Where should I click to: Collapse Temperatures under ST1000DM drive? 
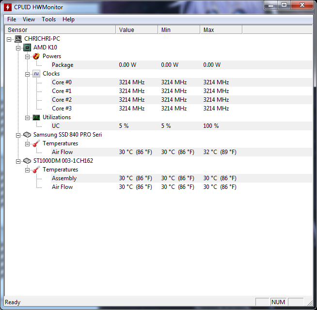point(27,170)
